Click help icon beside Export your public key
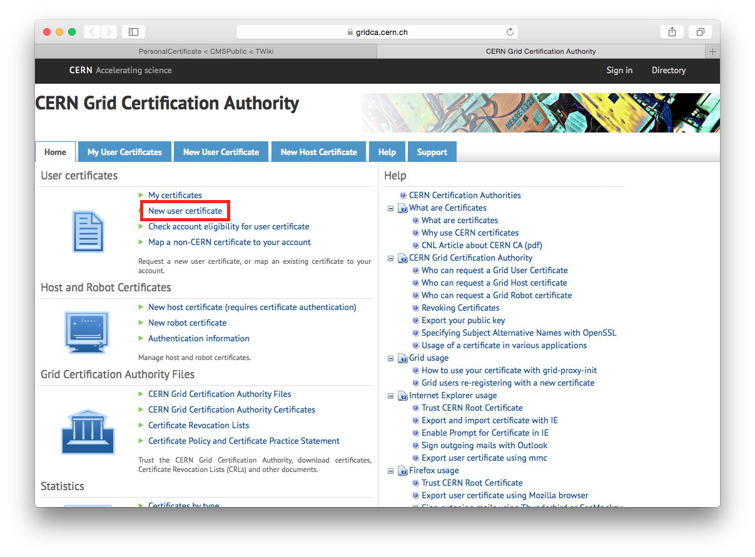The image size is (755, 557). click(x=416, y=321)
